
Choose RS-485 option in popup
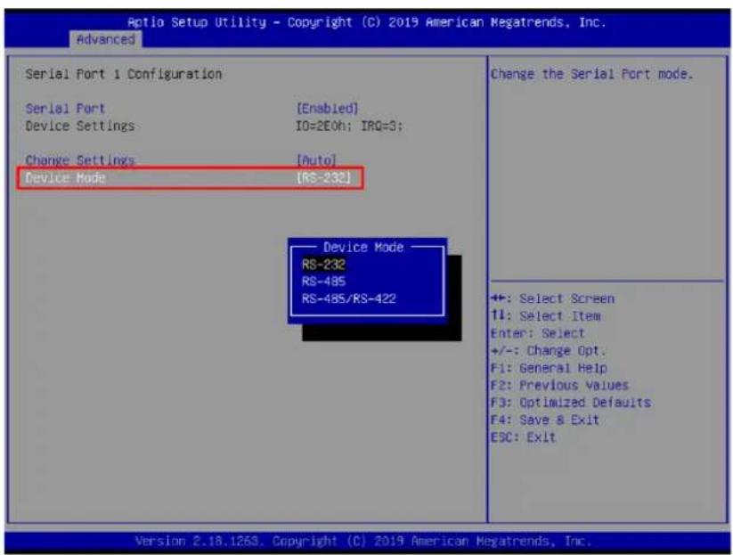tap(323, 282)
